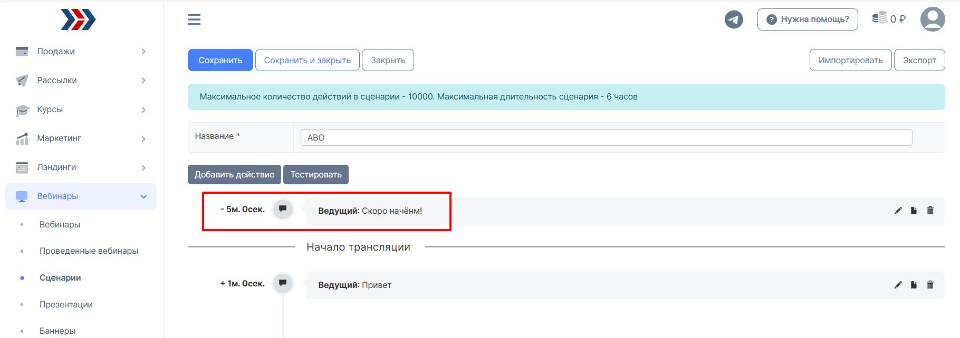Image resolution: width=960 pixels, height=338 pixels.
Task: Edit the 'Привет' action with pencil
Action: pyautogui.click(x=898, y=285)
